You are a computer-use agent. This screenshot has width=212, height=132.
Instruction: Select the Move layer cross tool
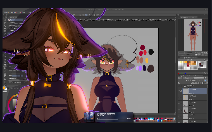5,29
